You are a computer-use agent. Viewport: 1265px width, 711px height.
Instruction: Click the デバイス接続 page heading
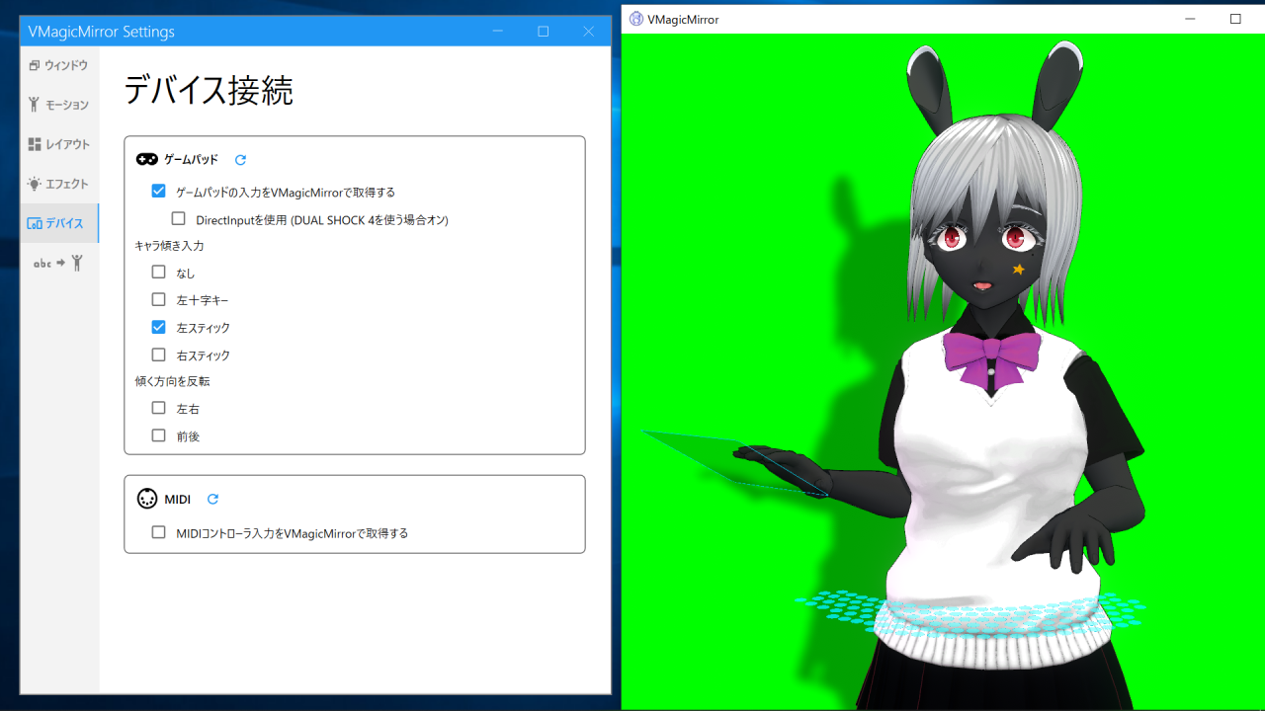(x=209, y=91)
